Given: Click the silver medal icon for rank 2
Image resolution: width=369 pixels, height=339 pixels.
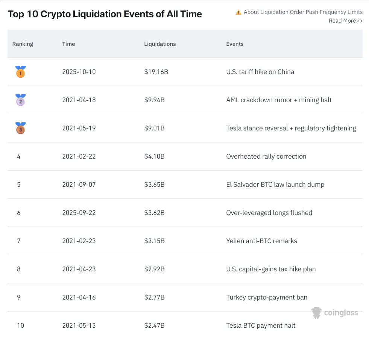Looking at the screenshot, I should coord(20,100).
